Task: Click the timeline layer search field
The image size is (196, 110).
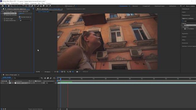Action: pyautogui.click(x=26, y=78)
